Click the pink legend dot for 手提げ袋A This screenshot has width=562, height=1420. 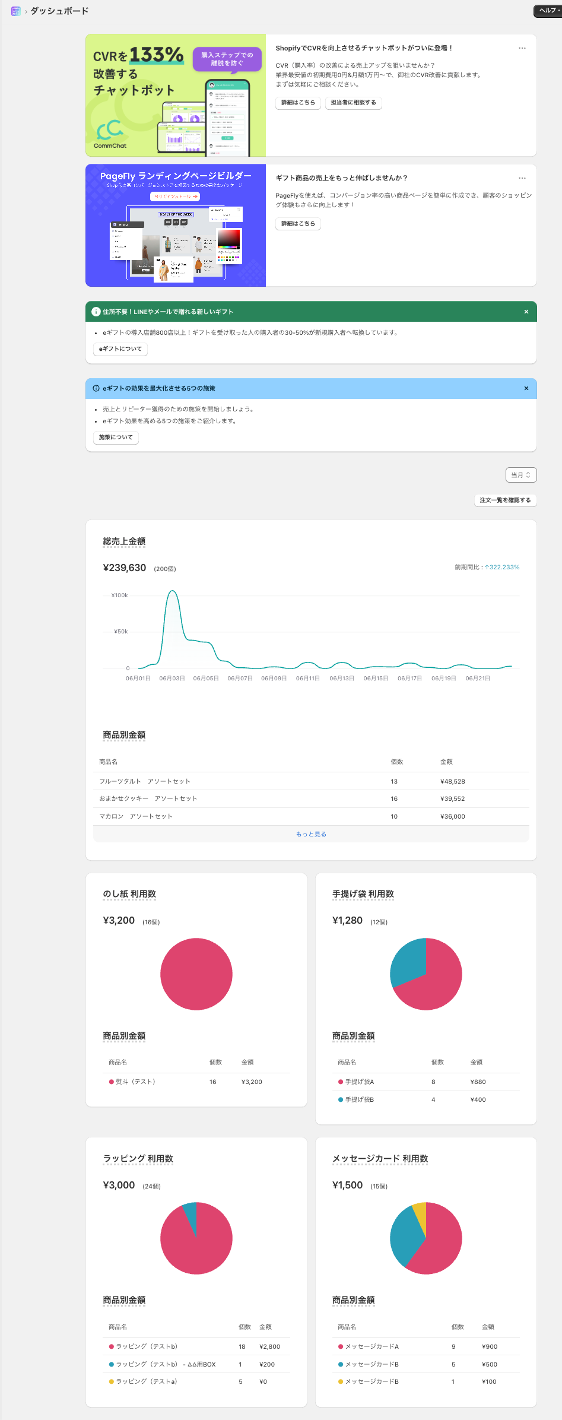pos(341,1082)
